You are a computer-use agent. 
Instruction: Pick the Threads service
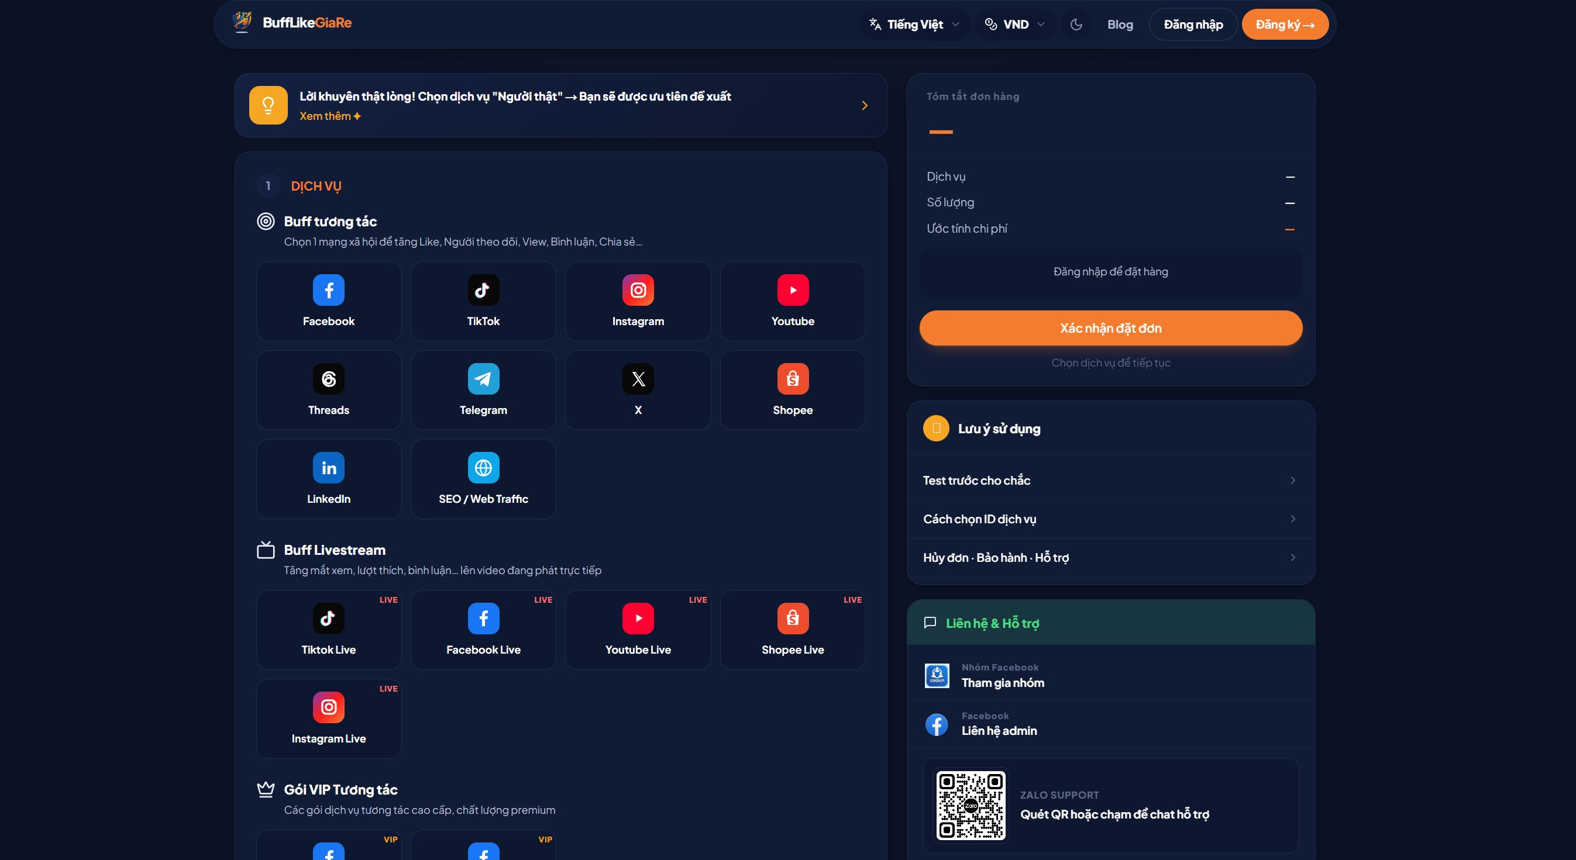tap(329, 390)
